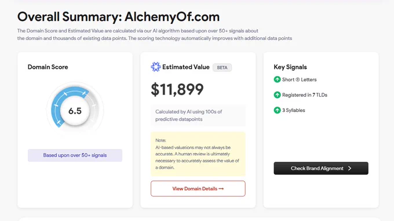Click the Registered in 7 TLDs text

(305, 95)
